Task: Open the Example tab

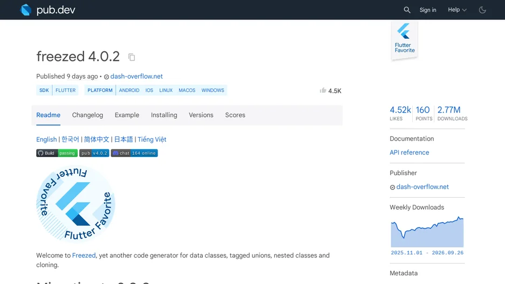Action: pyautogui.click(x=127, y=115)
